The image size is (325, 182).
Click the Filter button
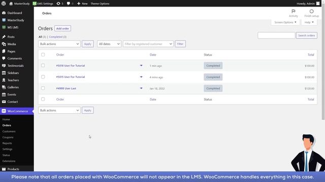point(180,44)
